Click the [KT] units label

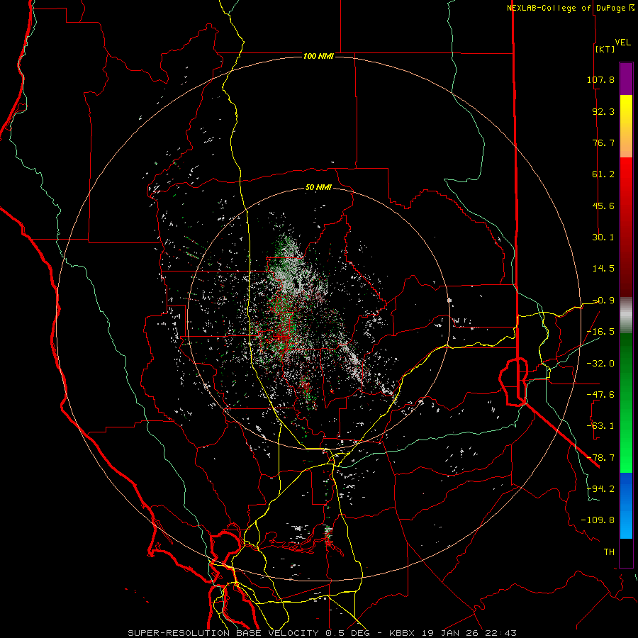pos(605,49)
